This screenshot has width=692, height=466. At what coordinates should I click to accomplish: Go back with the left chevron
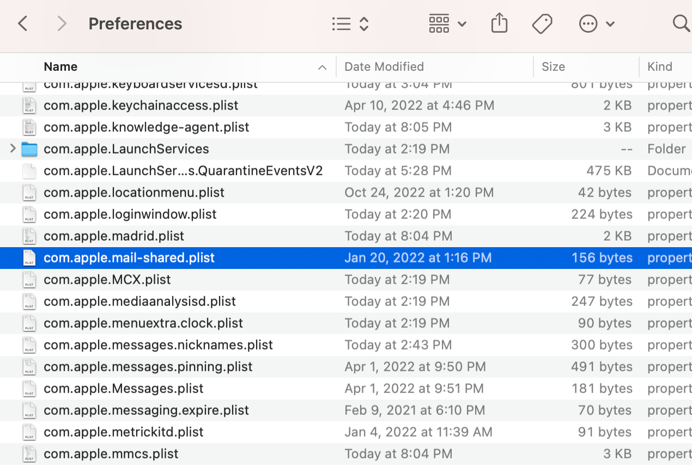[x=22, y=24]
